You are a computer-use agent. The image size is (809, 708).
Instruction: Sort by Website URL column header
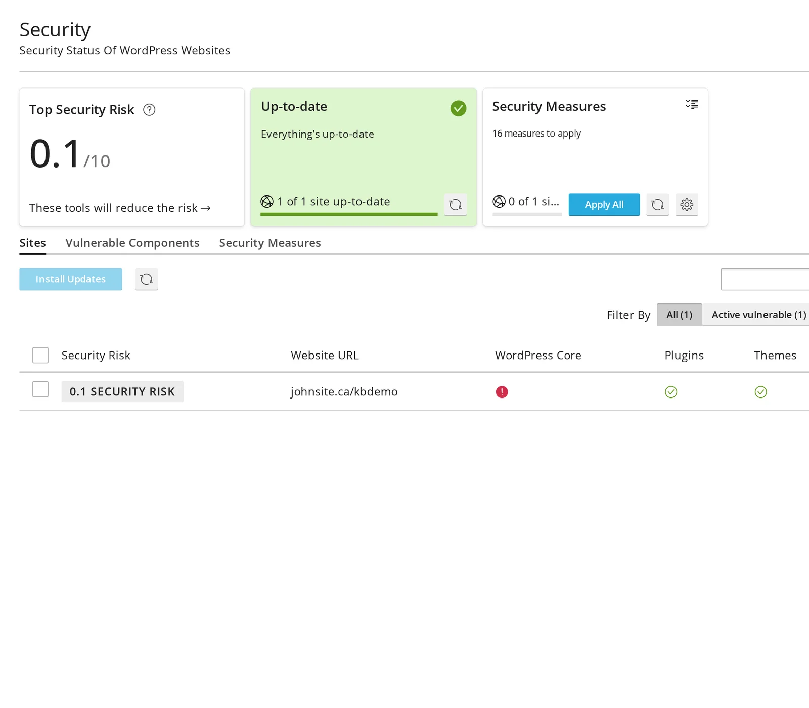pyautogui.click(x=325, y=356)
